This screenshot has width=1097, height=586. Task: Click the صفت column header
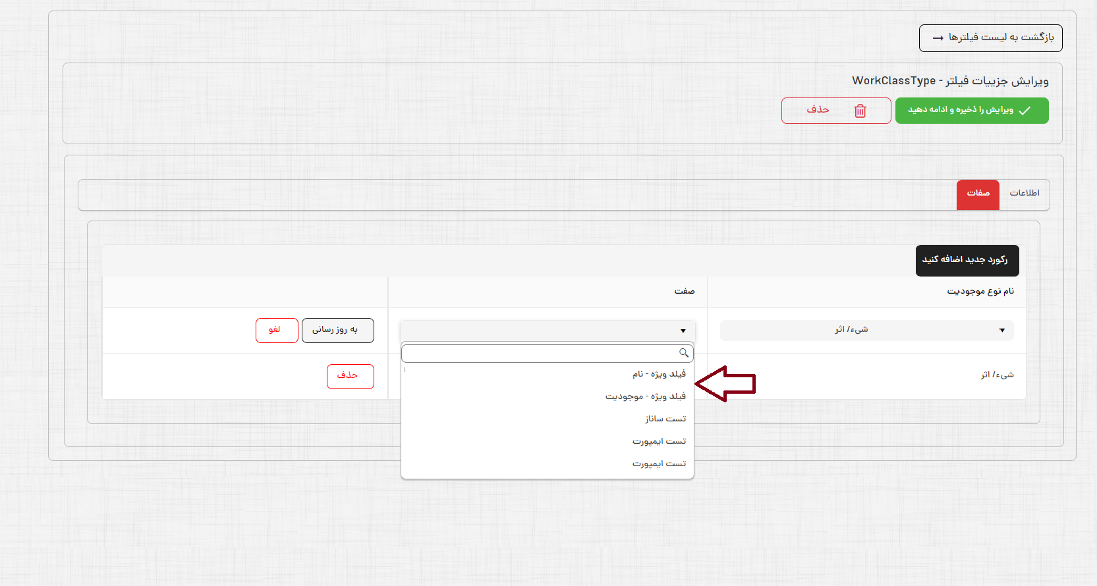point(684,292)
